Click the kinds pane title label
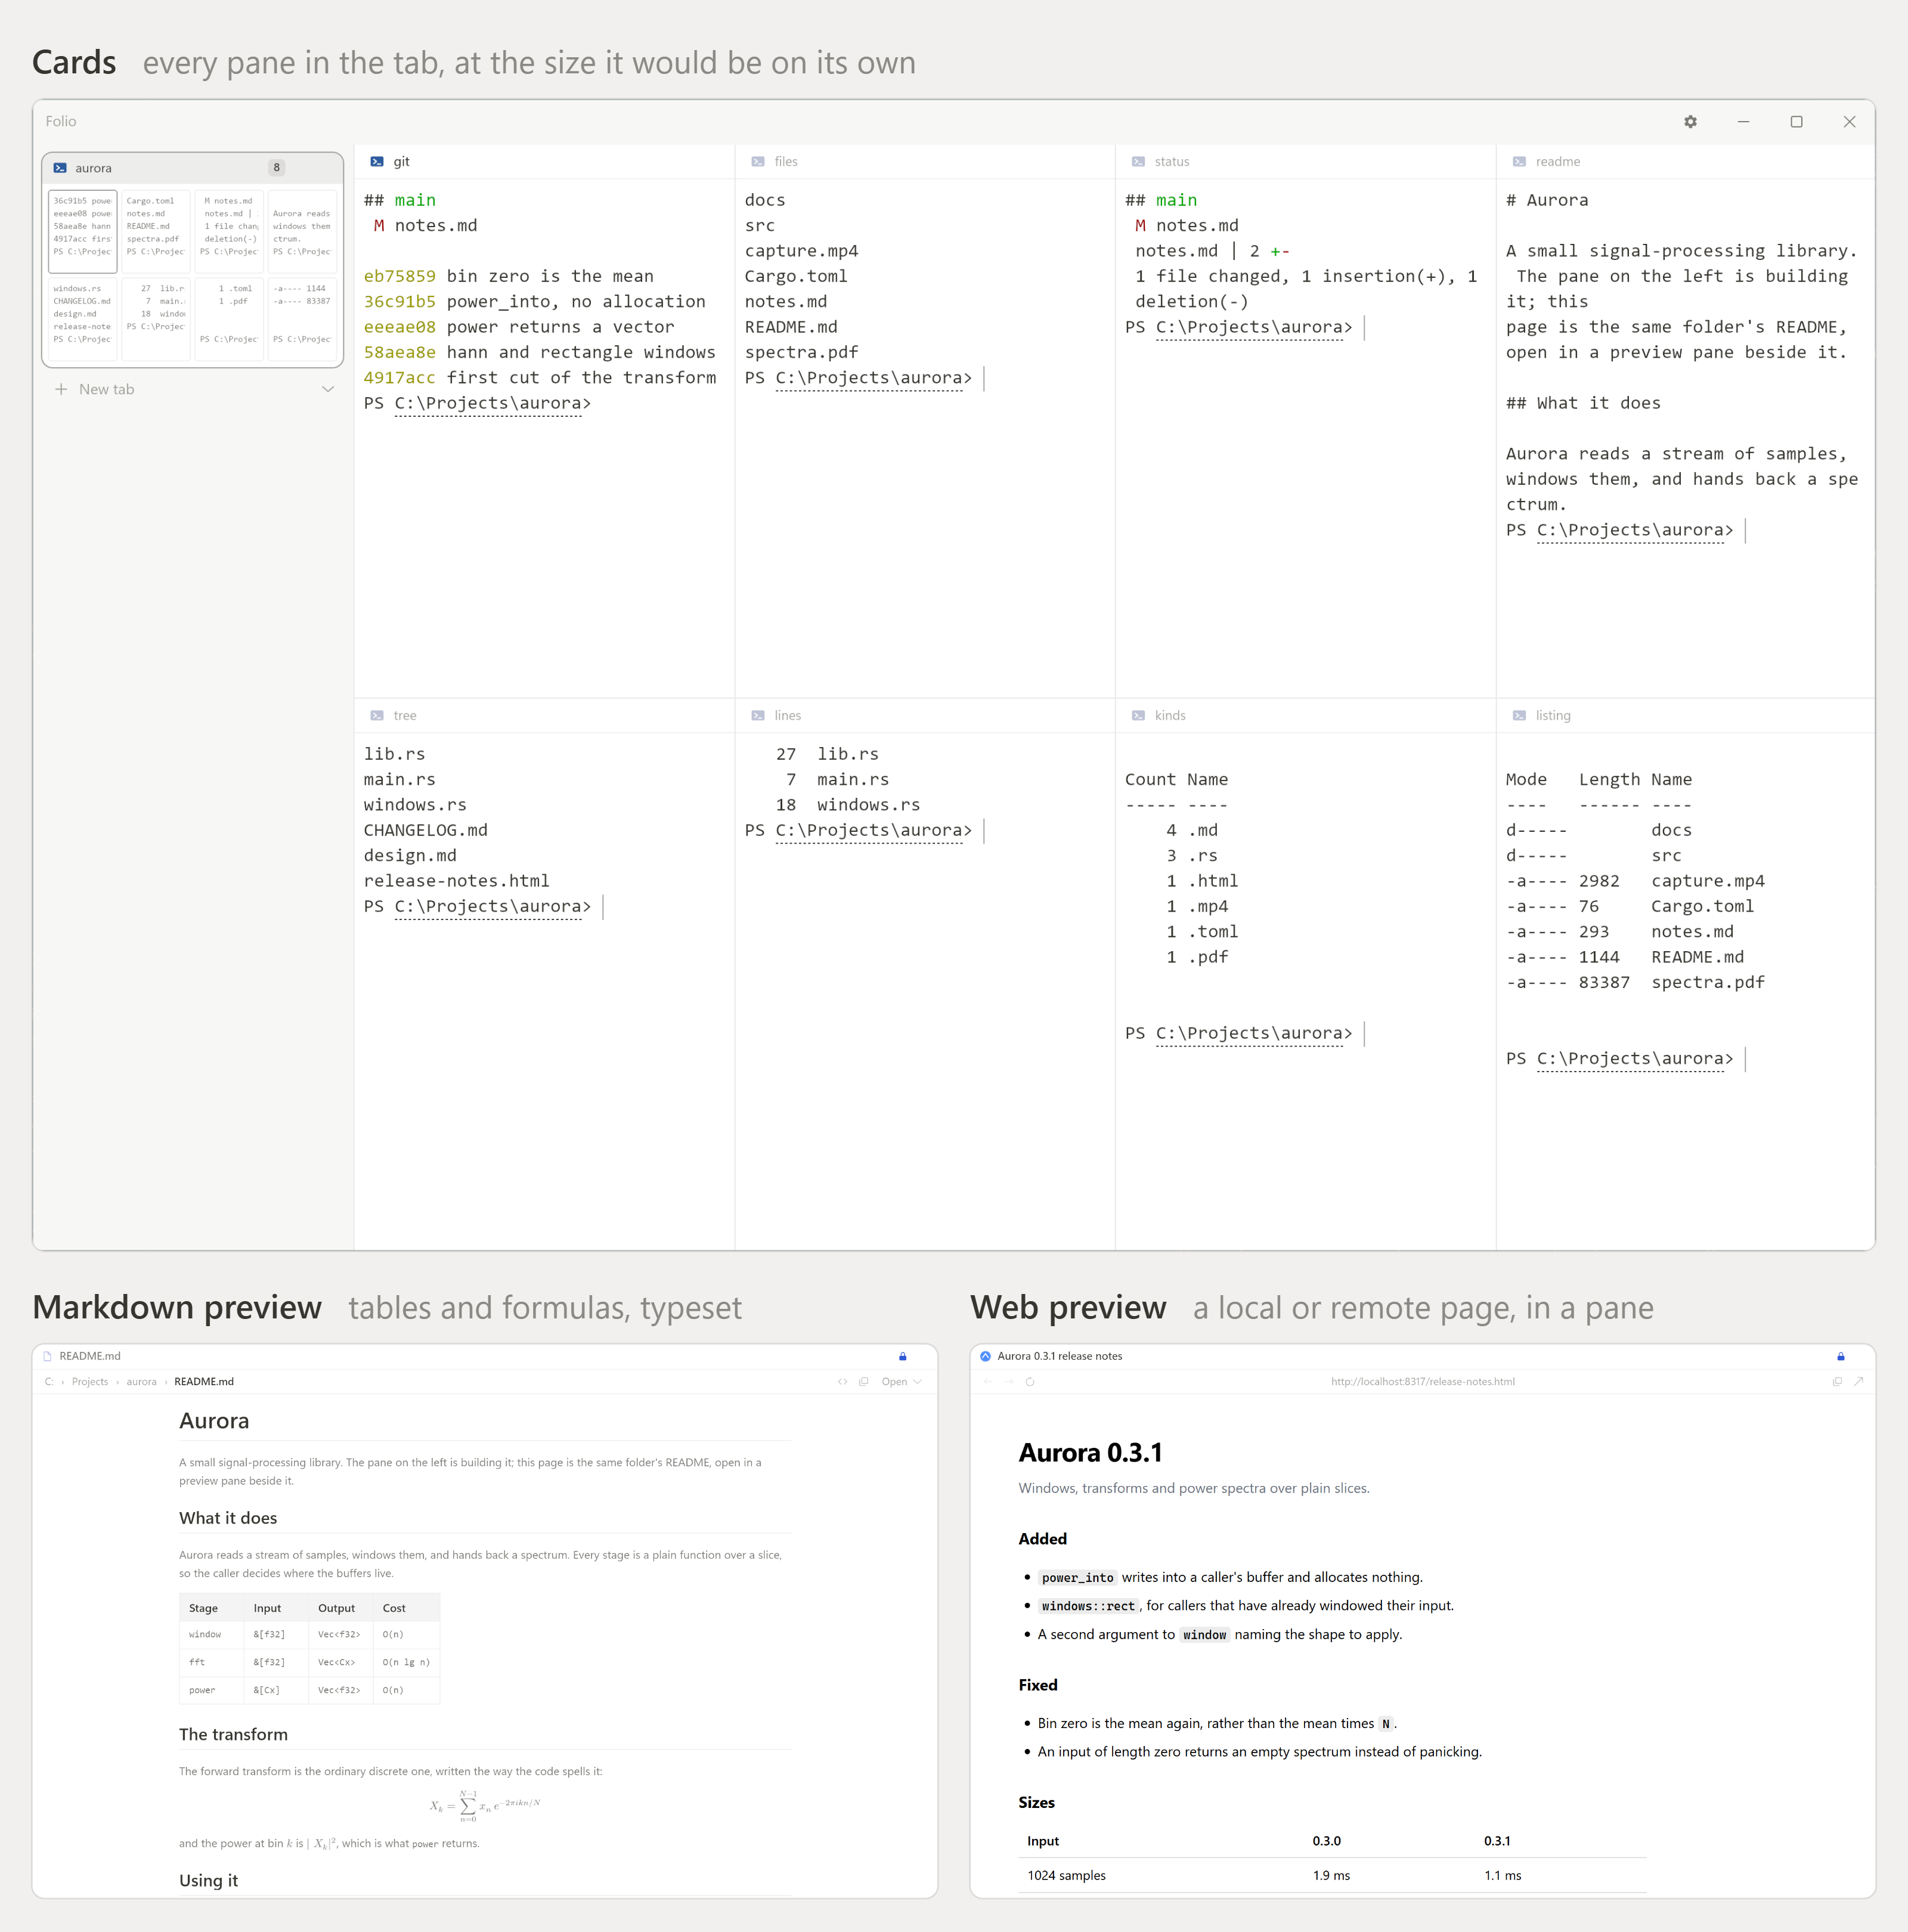This screenshot has width=1908, height=1932. coord(1170,715)
